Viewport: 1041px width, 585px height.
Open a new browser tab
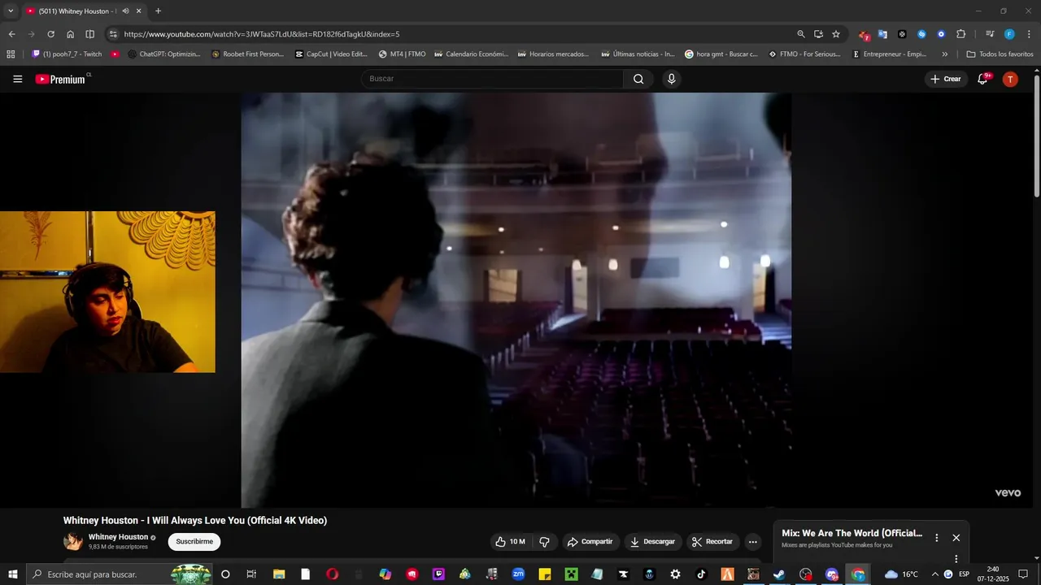click(x=159, y=11)
